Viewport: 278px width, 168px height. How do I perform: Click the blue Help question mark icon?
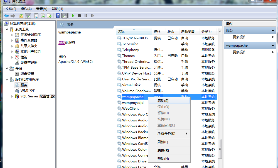tap(58, 16)
